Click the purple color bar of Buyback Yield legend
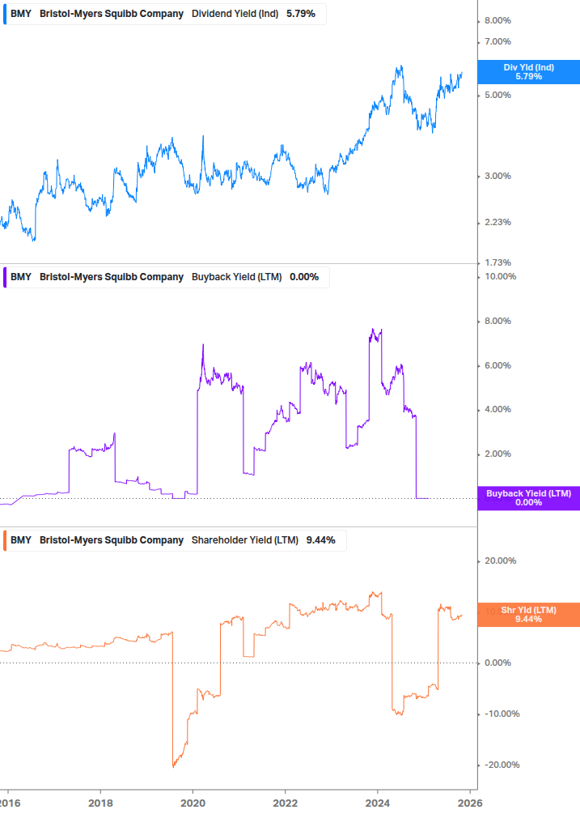 pyautogui.click(x=5, y=277)
